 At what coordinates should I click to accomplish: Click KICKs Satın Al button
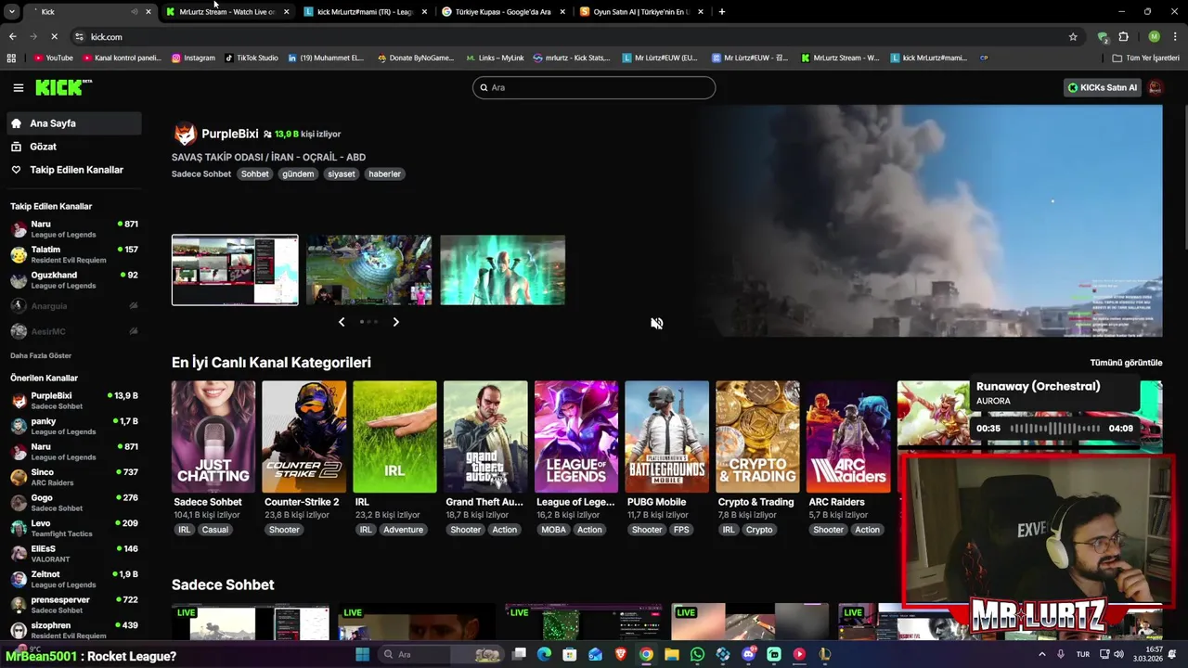(1102, 87)
